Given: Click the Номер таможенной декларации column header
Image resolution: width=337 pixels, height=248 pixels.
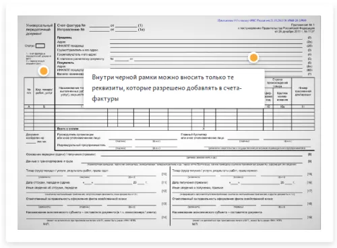Looking at the screenshot, I should [303, 91].
